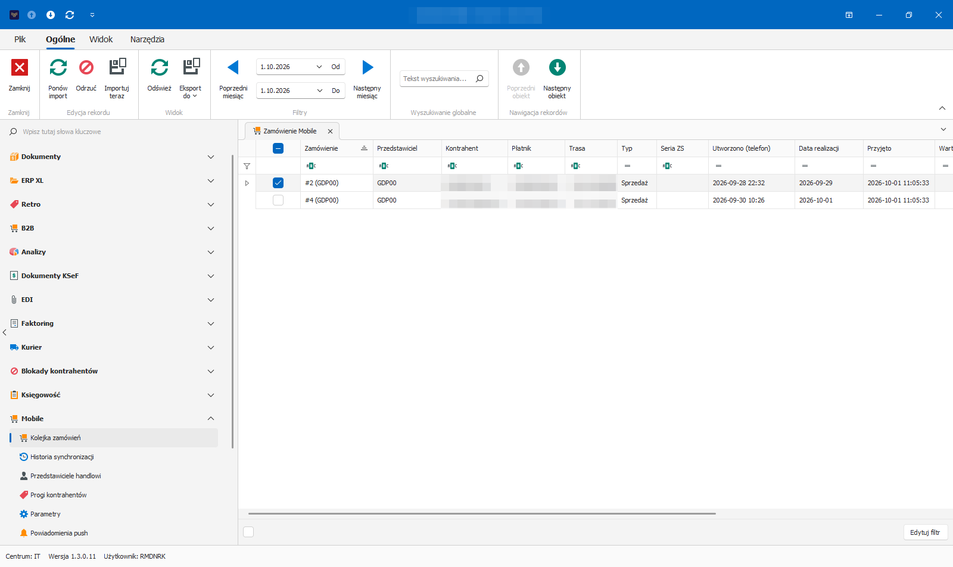Sort by the Zamówienie column header
Image resolution: width=953 pixels, height=567 pixels.
(x=336, y=148)
